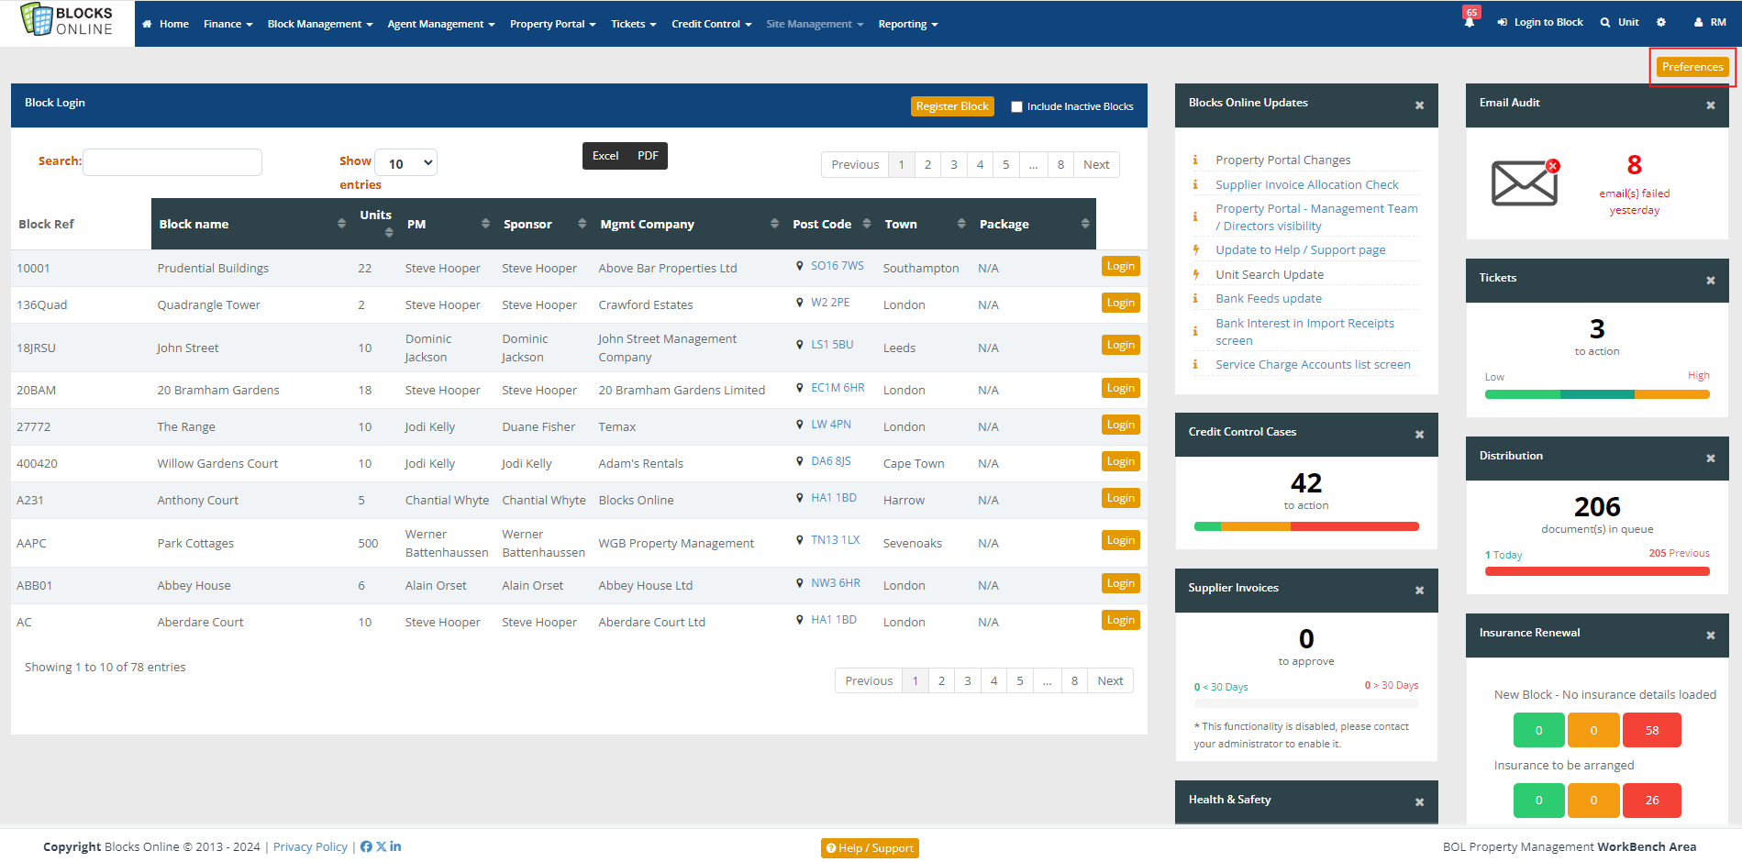Open the Preferences button
The height and width of the screenshot is (862, 1742).
point(1692,67)
